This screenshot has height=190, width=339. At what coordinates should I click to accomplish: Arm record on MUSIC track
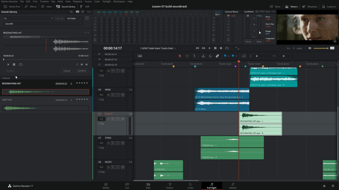click(x=113, y=167)
